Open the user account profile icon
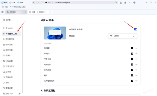This screenshot has width=157, height=96. point(134,3)
